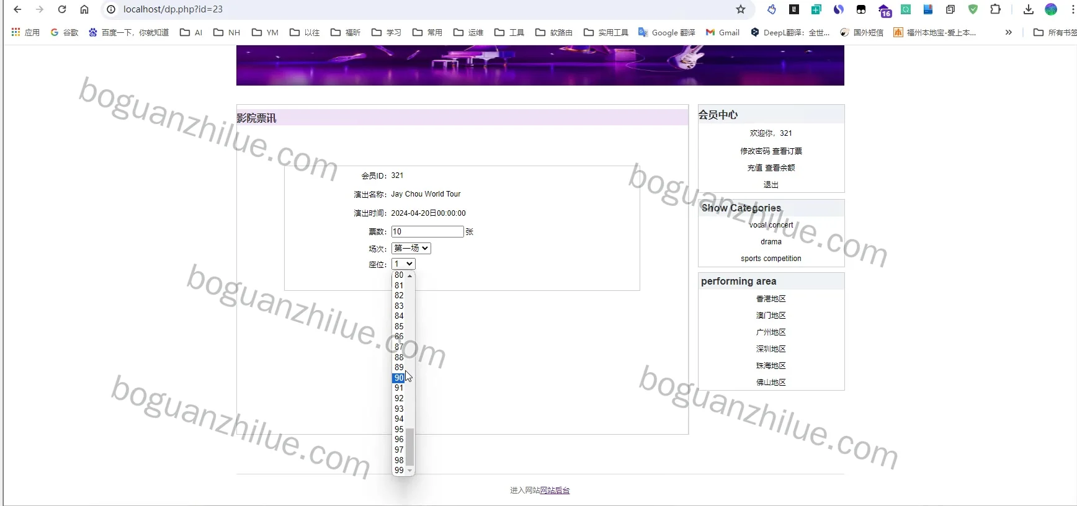Open the browser home page
This screenshot has height=506, width=1077.
(84, 9)
